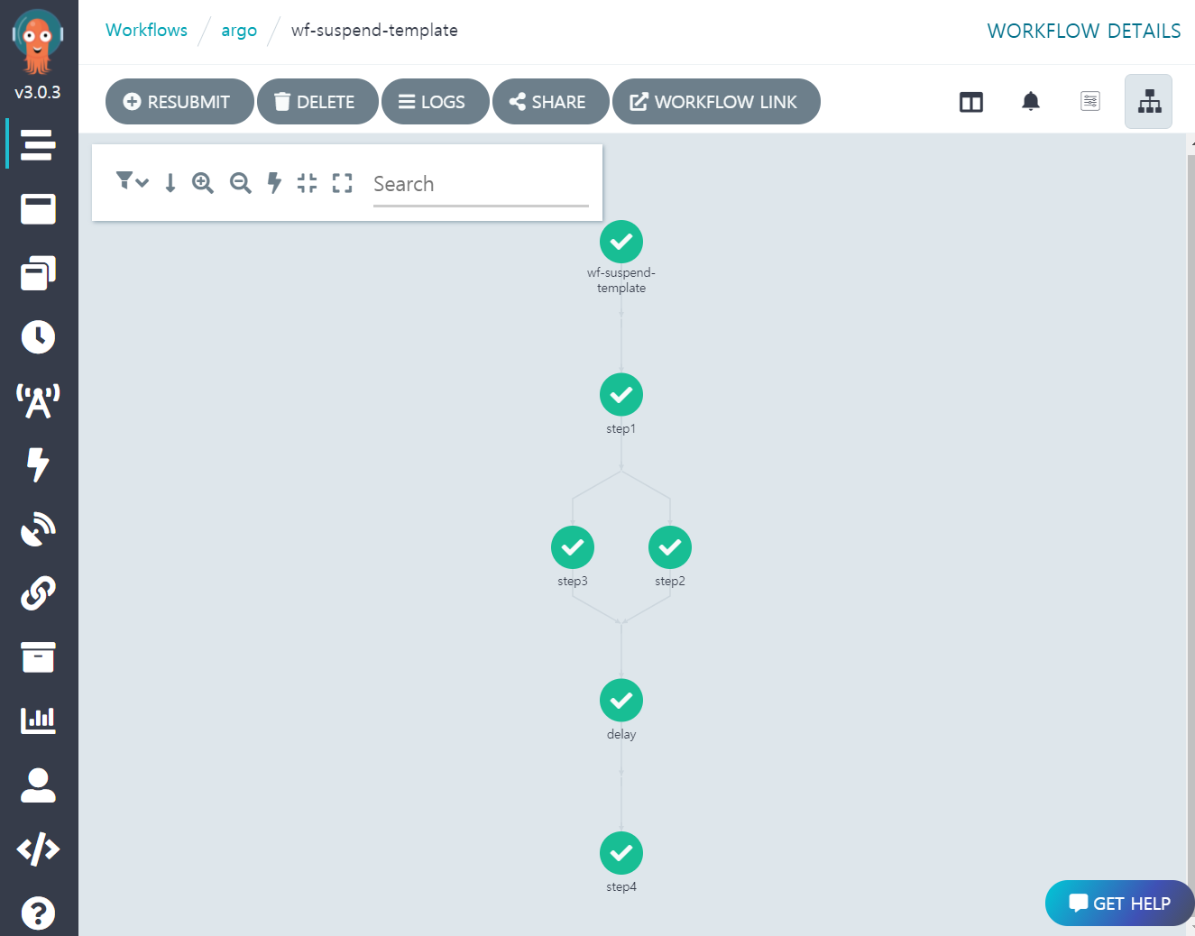This screenshot has width=1195, height=936.
Task: Change graph direction with arrow icon
Action: 170,183
